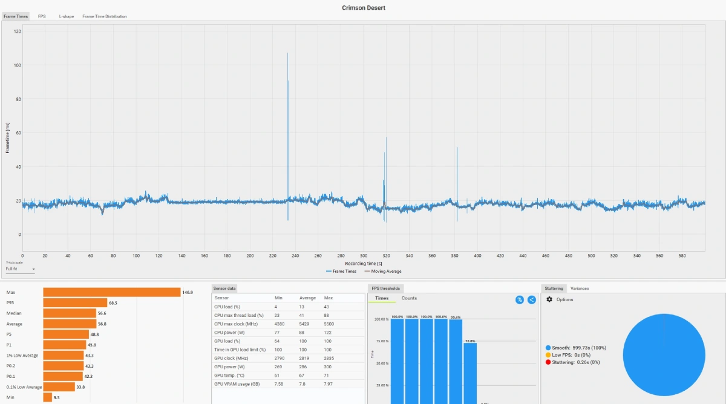The width and height of the screenshot is (726, 404).
Task: Click the blue stuttering pie chart
Action: coord(664,354)
